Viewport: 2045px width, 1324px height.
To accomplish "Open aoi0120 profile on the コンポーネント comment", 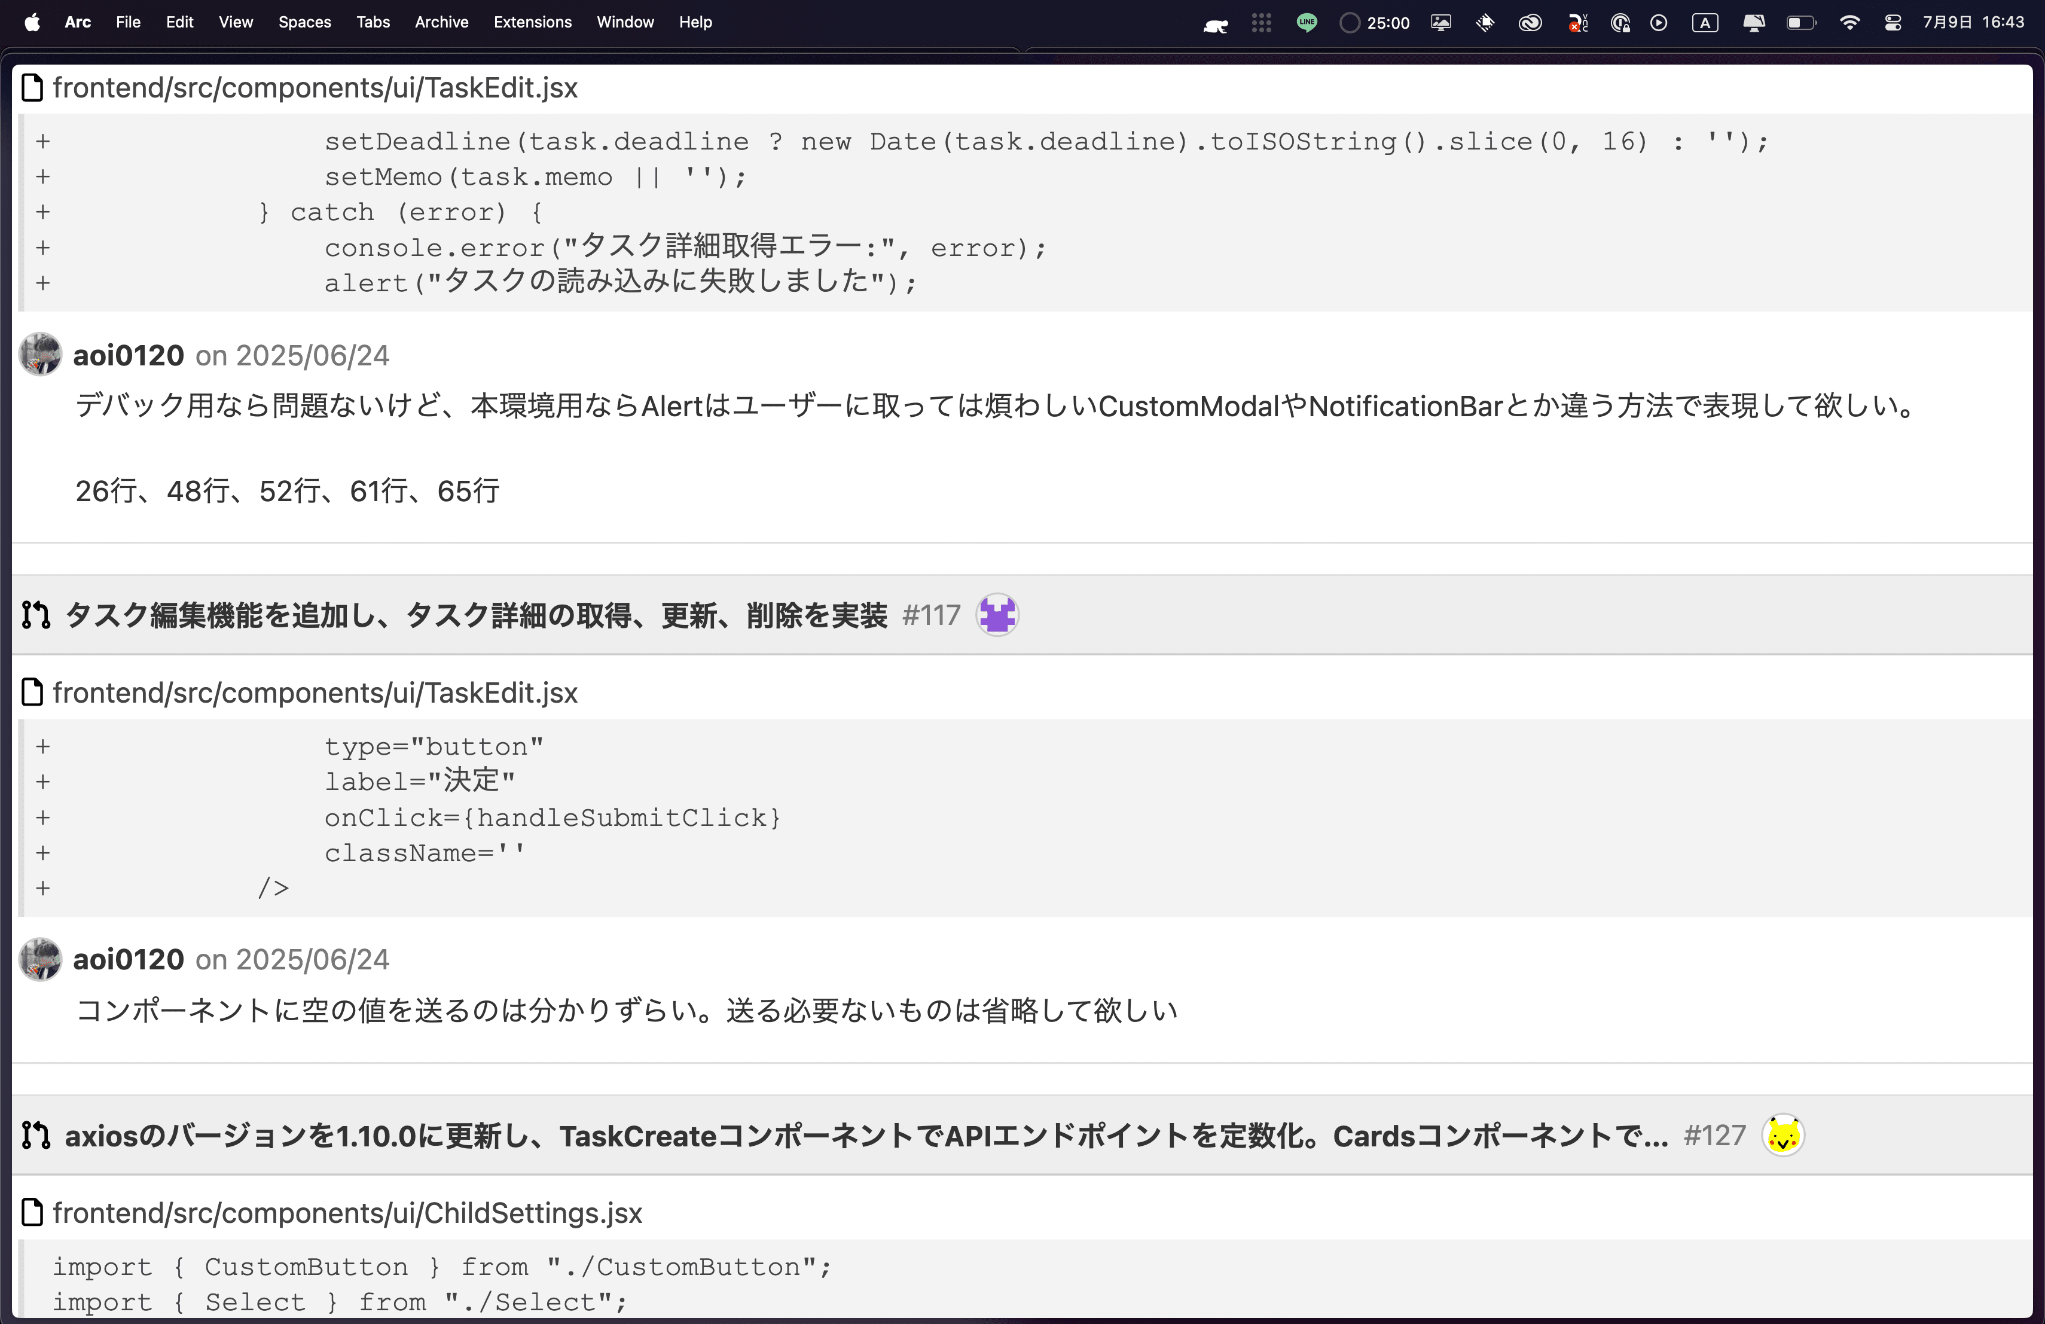I will (x=128, y=959).
